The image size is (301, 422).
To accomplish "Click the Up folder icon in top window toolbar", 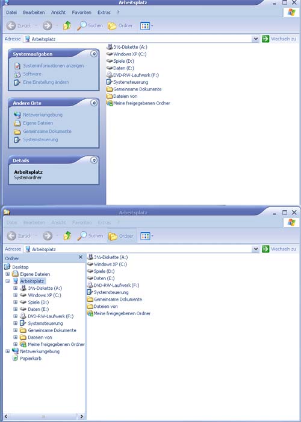I will 67,26.
